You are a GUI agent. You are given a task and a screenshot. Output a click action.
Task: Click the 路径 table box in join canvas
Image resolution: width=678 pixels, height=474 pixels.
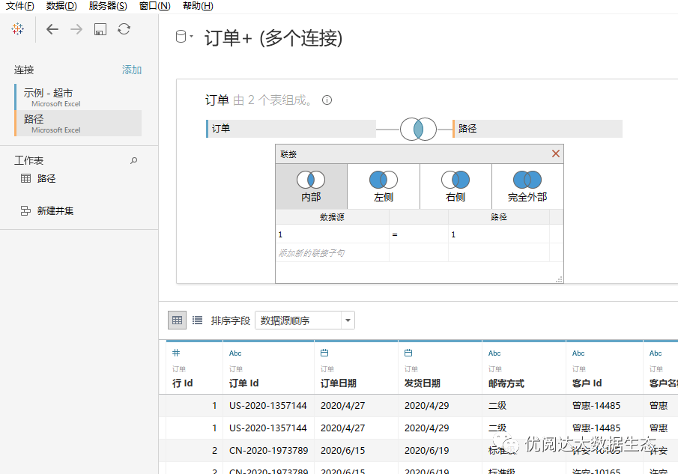(537, 129)
